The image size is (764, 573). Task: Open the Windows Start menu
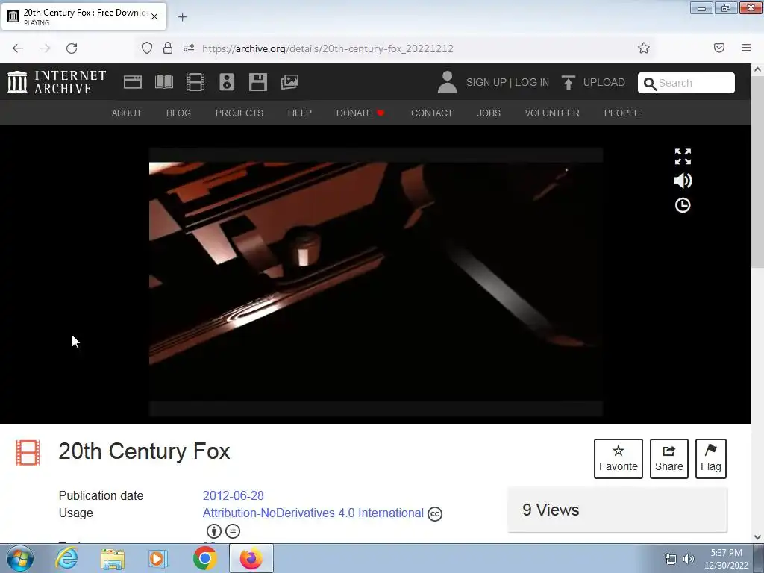(20, 558)
